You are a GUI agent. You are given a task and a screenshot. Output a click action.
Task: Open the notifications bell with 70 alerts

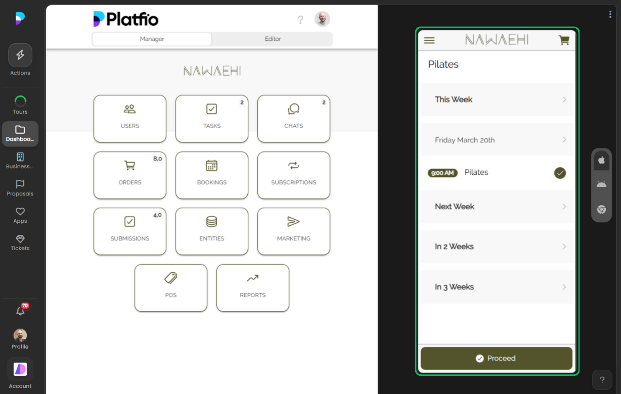20,311
